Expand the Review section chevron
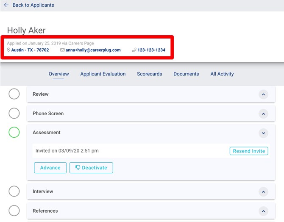284x222 pixels. coord(263,94)
